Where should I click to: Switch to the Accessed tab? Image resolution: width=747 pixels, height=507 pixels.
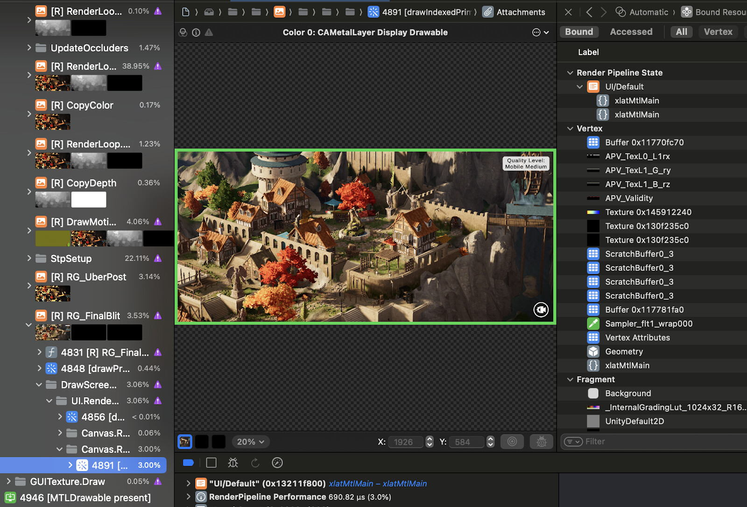[x=631, y=31]
